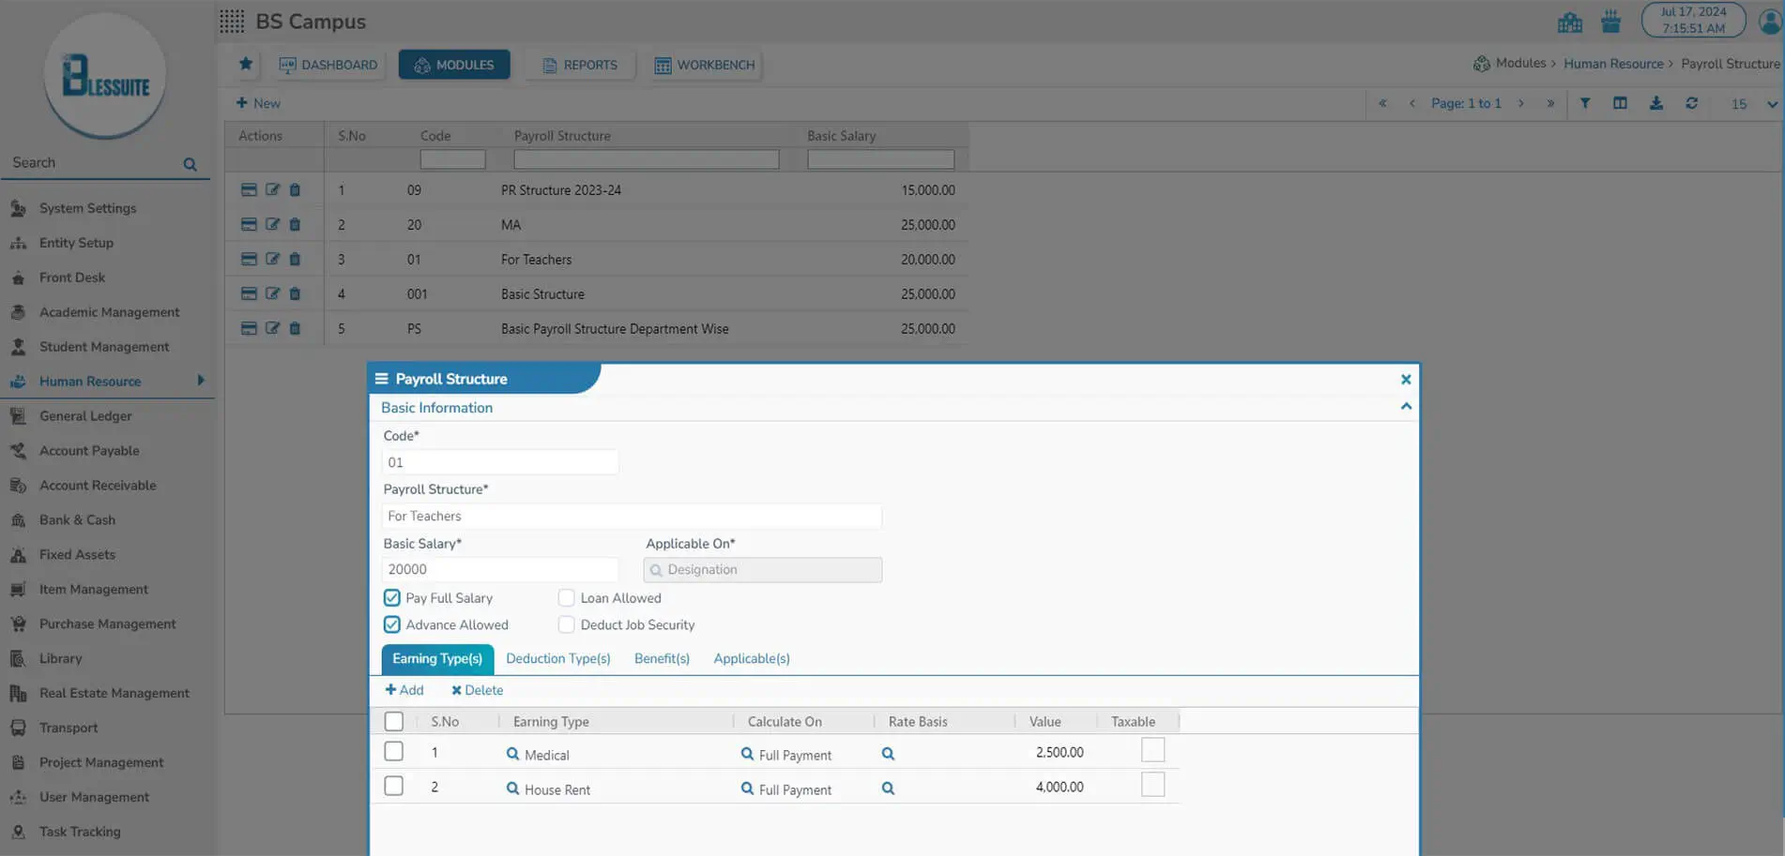The height and width of the screenshot is (856, 1785).
Task: Click edit icon for PR Structure 2023-24
Action: point(272,189)
